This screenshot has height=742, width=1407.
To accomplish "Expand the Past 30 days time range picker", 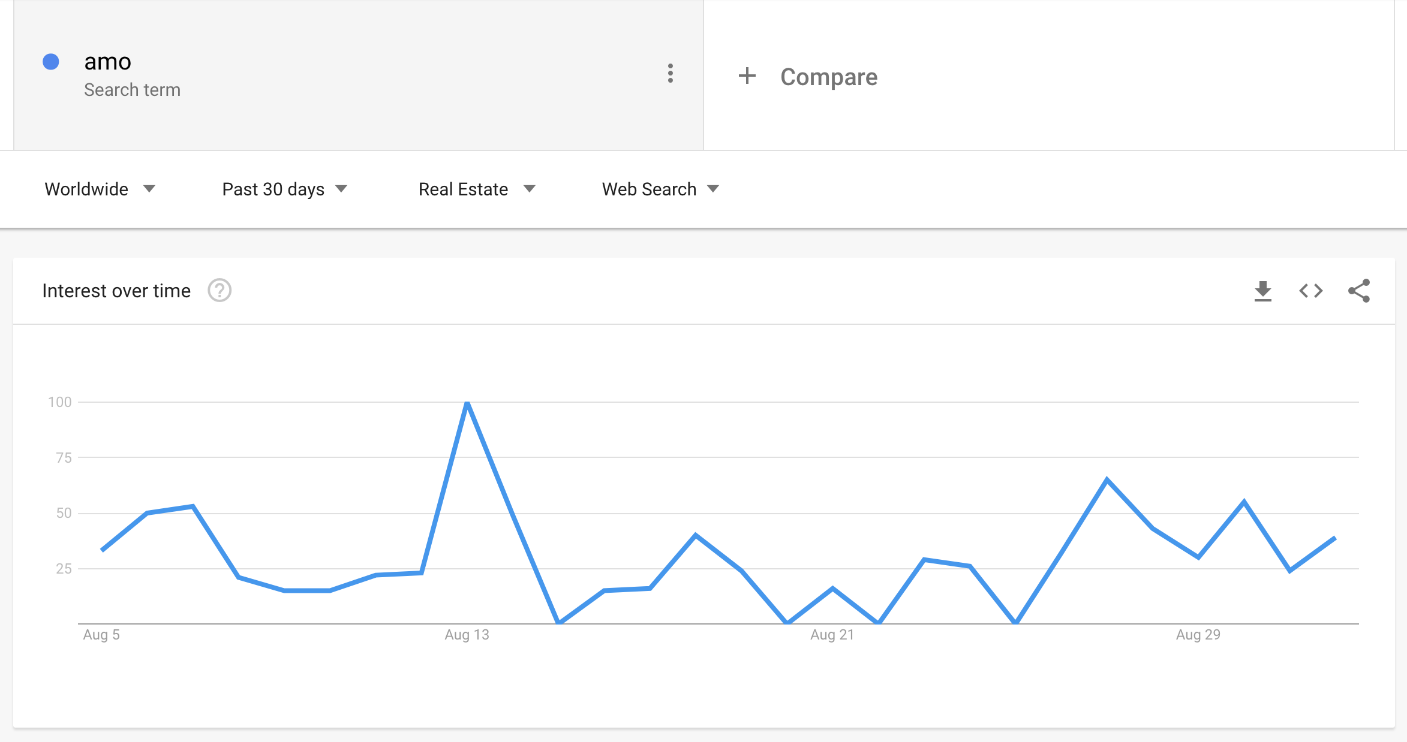I will click(x=273, y=189).
